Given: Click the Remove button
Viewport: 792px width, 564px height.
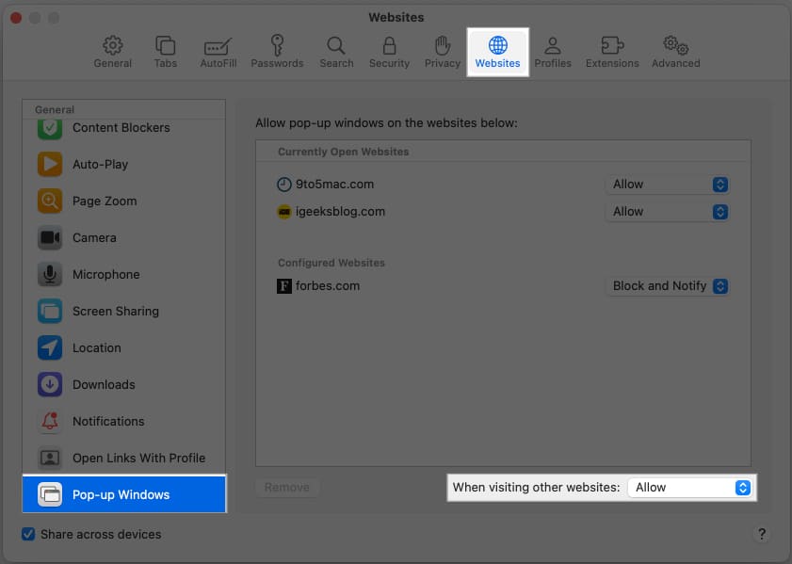Looking at the screenshot, I should pyautogui.click(x=287, y=487).
